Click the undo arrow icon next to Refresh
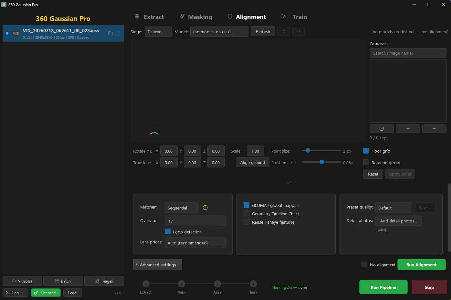This screenshot has height=300, width=451. [283, 31]
